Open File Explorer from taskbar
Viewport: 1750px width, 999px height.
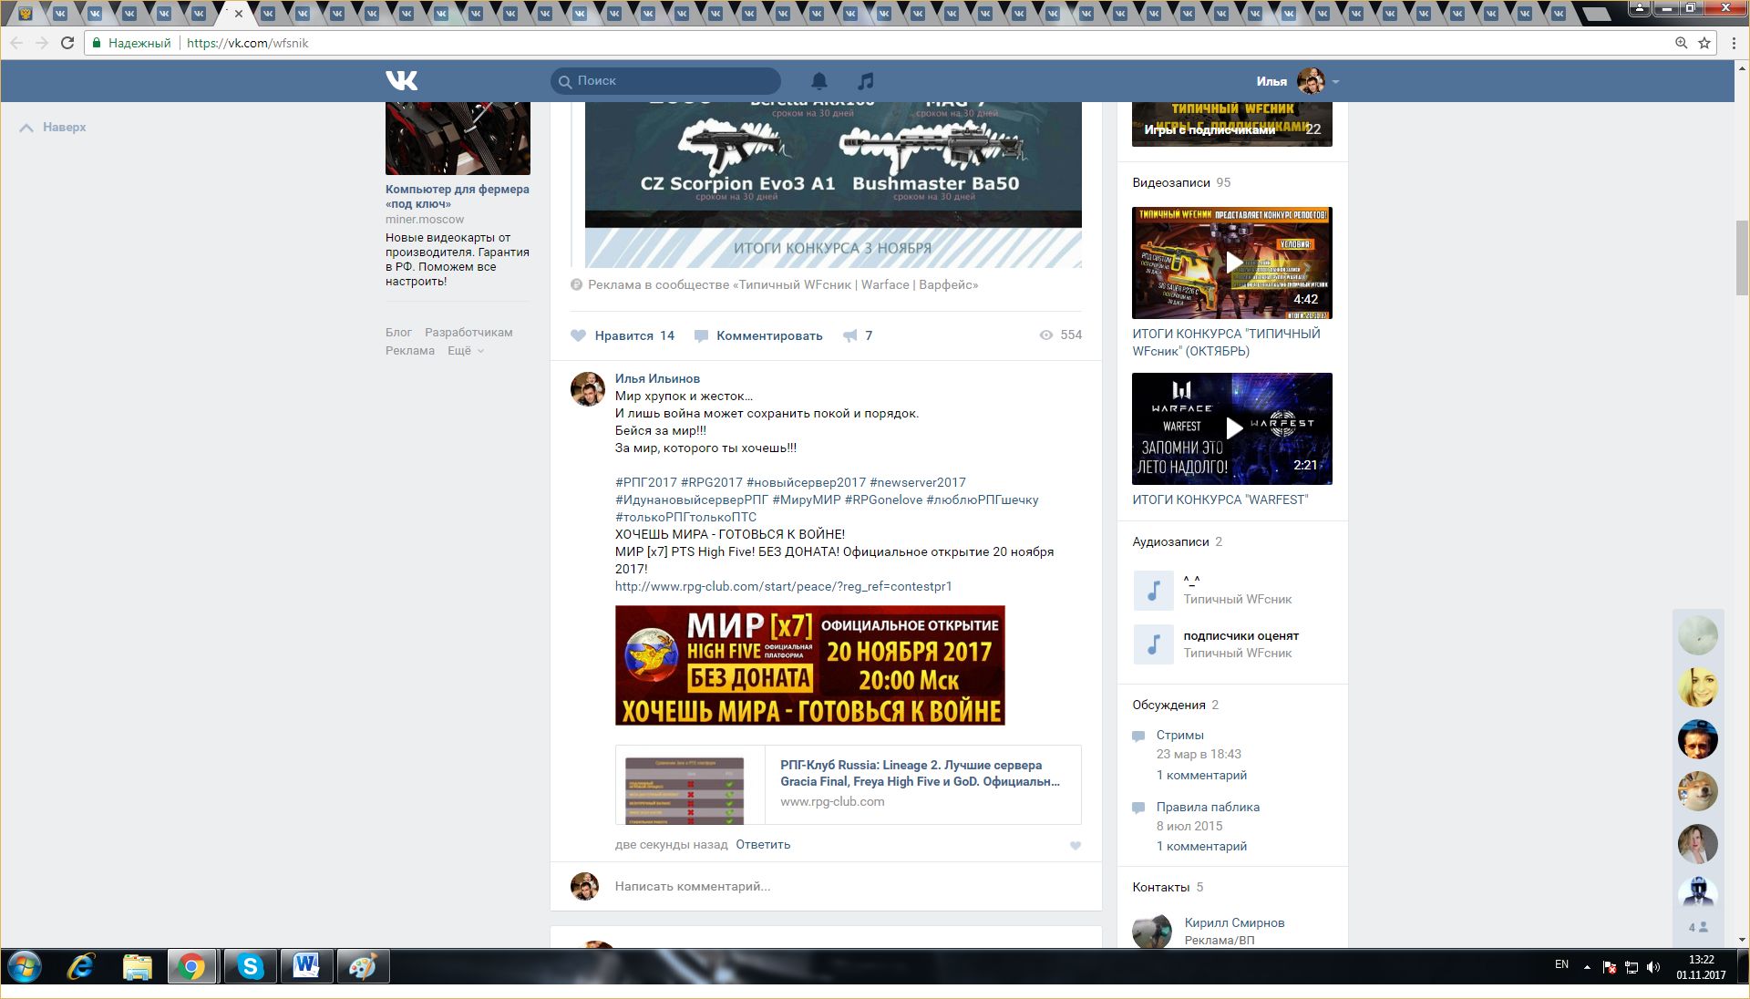(x=137, y=966)
